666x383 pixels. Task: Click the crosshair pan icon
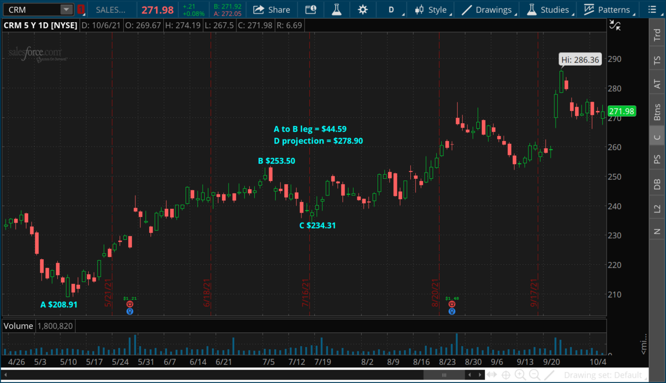pos(506,375)
